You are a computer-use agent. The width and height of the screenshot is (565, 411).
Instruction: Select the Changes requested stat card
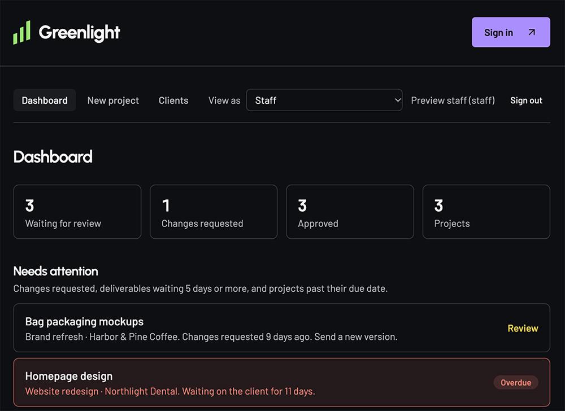pos(214,212)
